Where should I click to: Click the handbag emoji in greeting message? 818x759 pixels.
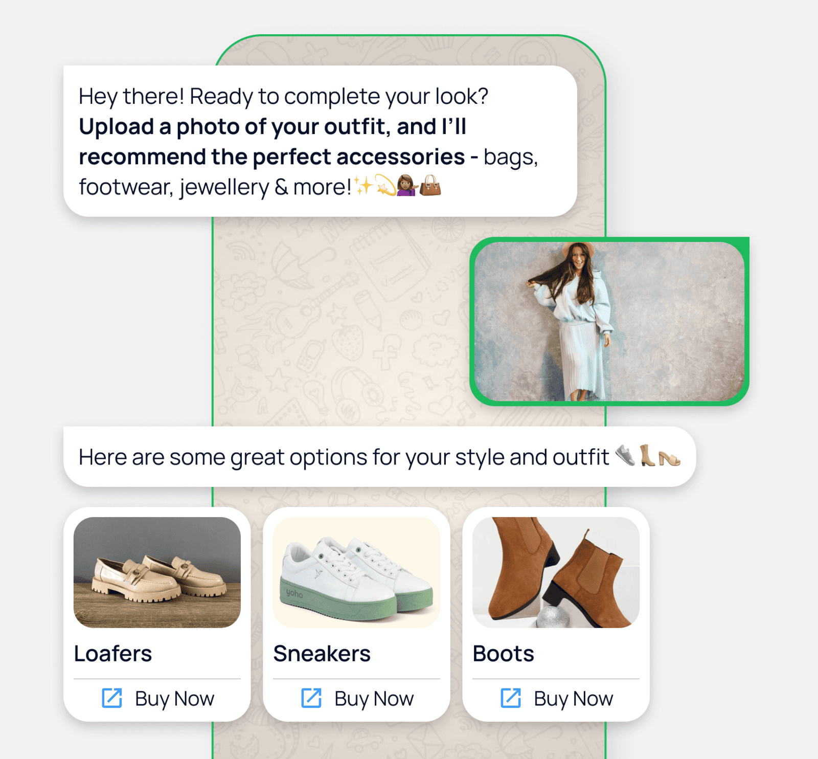coord(430,186)
